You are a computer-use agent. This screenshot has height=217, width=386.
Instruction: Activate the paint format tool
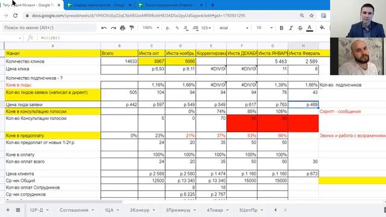coord(131,28)
